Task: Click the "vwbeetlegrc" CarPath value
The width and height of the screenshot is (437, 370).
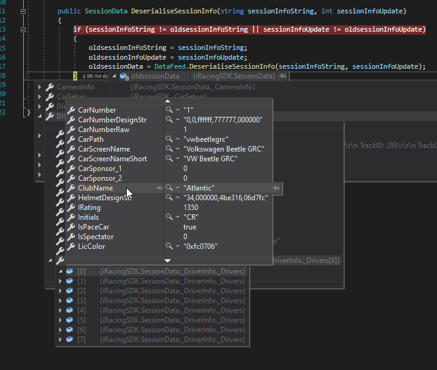Action: coord(206,139)
